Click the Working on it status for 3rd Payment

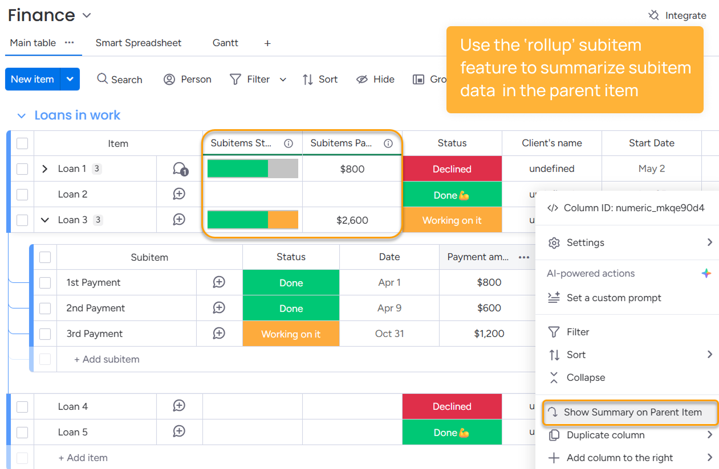click(291, 334)
